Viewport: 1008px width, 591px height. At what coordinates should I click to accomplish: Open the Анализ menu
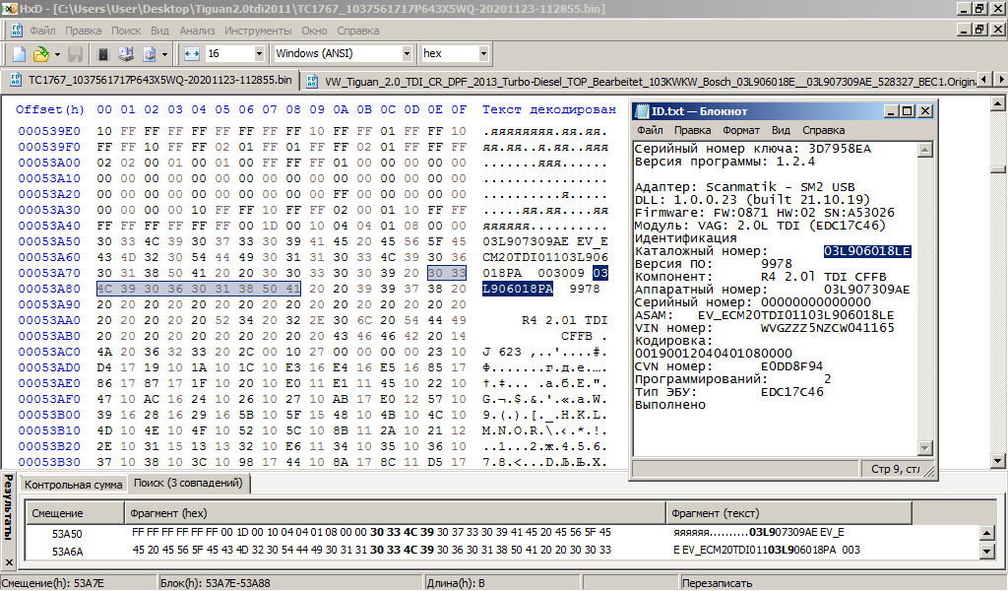[197, 31]
